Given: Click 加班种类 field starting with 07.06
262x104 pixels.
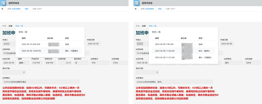Looking at the screenshot, I should click(x=46, y=53).
